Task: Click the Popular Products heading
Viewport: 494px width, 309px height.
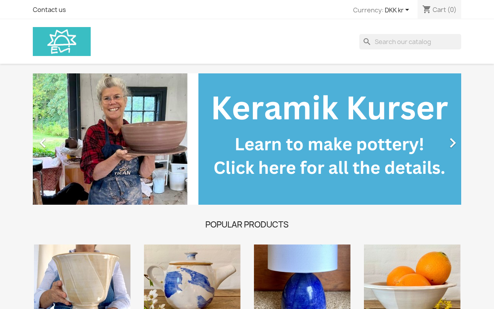Action: pos(247,224)
